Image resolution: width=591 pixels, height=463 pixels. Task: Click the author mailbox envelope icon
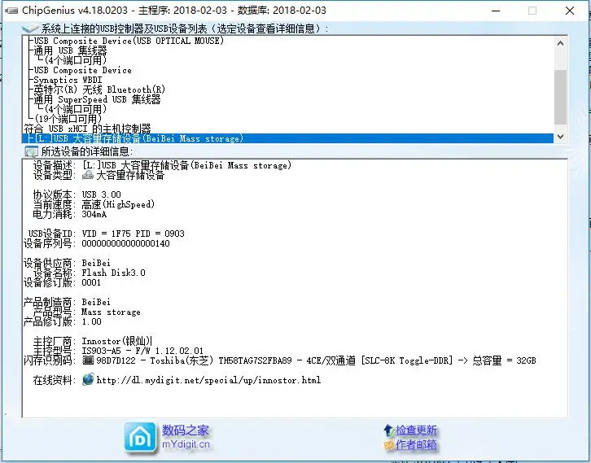pos(388,445)
